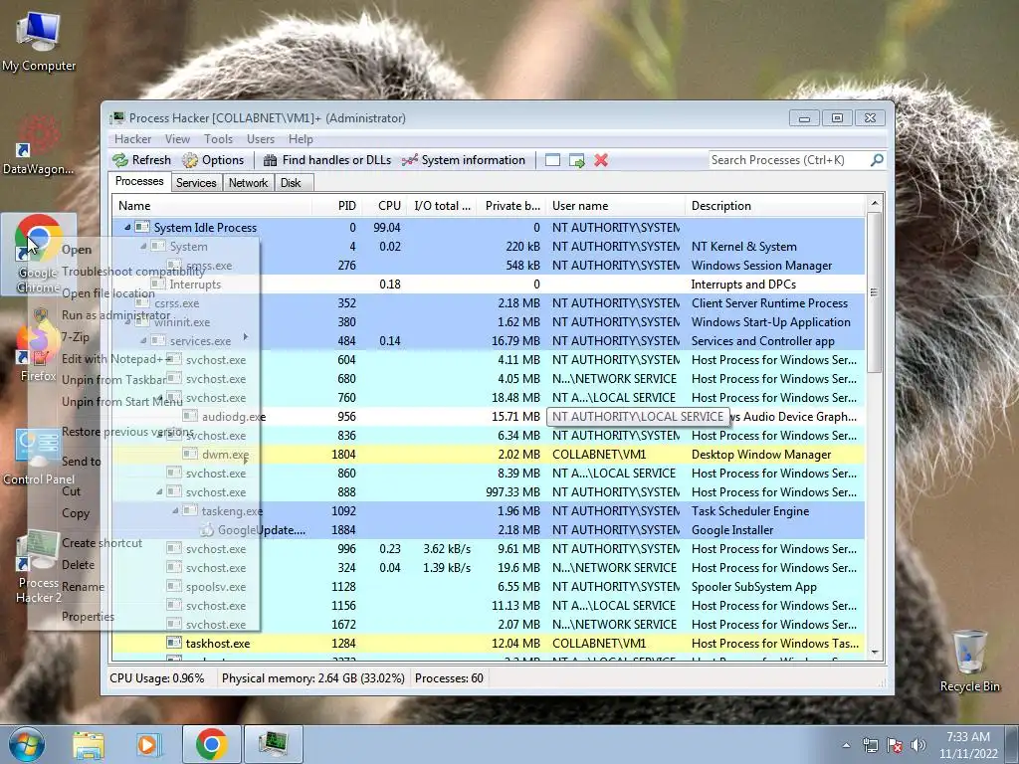Sort by the CPU column header
This screenshot has height=764, width=1019.
point(384,206)
